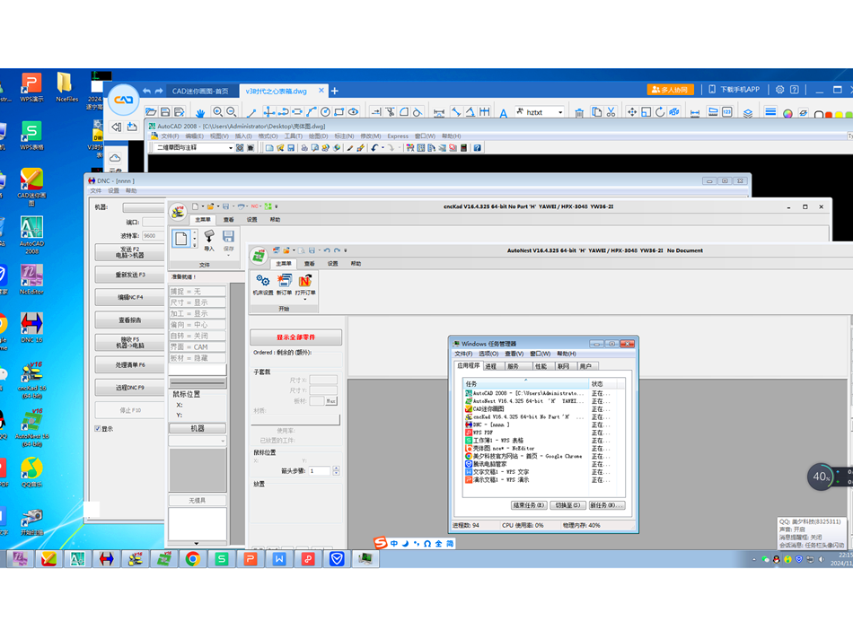Click the Task Manager taskbar icon
The height and width of the screenshot is (639, 853).
click(365, 558)
